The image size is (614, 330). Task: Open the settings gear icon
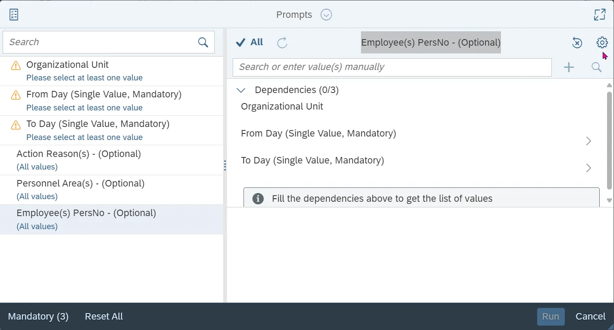coord(602,42)
